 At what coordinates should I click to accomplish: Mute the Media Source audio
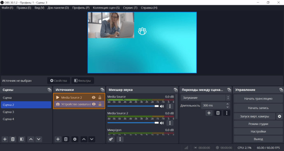162,106
